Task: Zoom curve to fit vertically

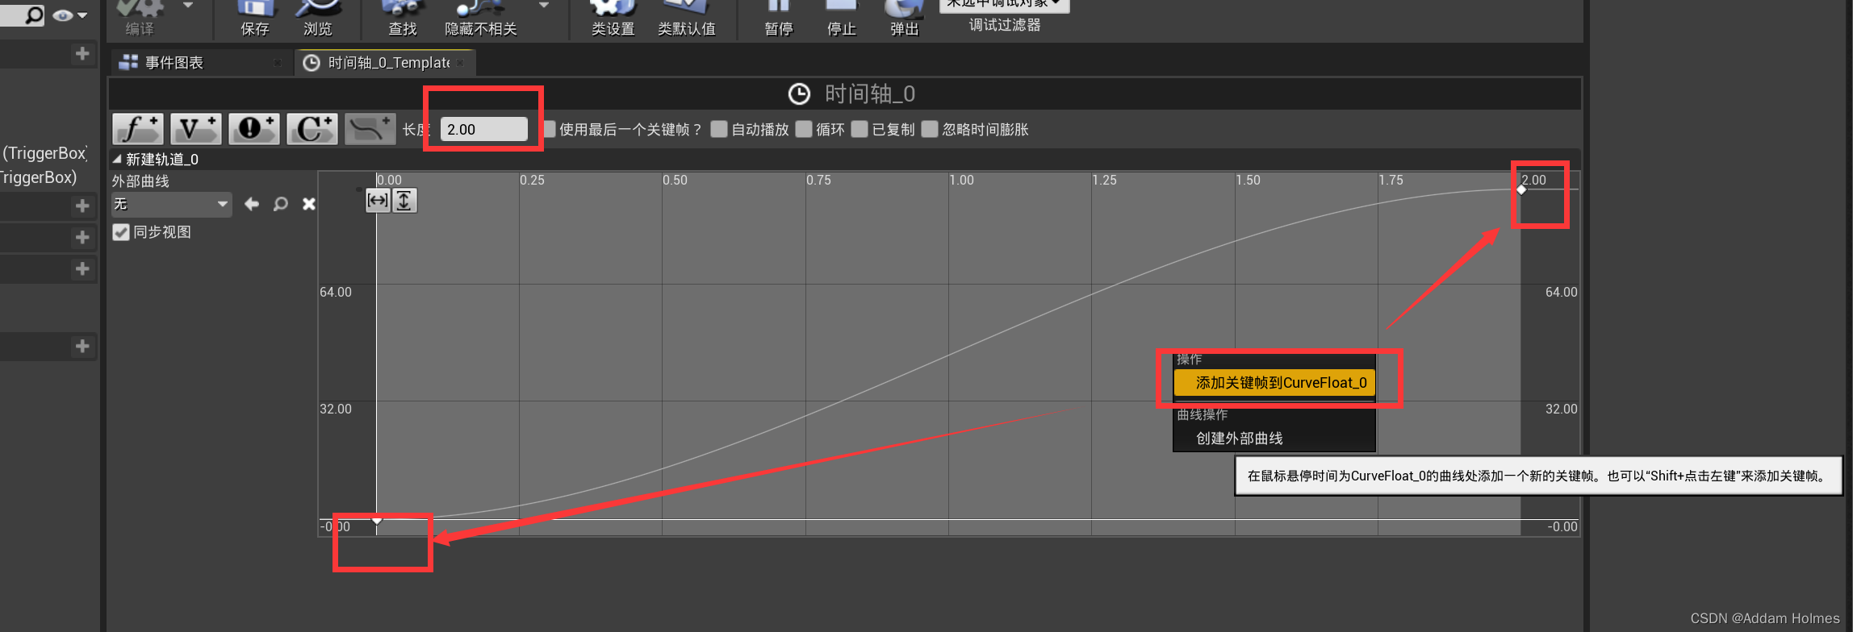Action: pyautogui.click(x=404, y=200)
